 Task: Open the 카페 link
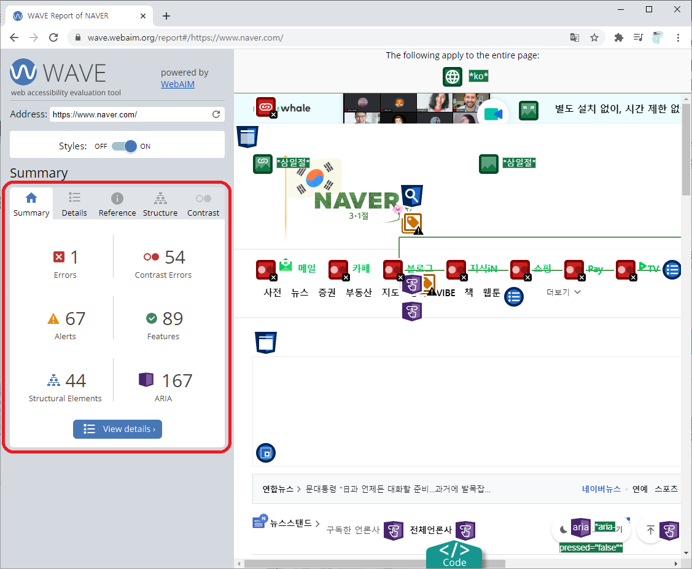pyautogui.click(x=361, y=268)
